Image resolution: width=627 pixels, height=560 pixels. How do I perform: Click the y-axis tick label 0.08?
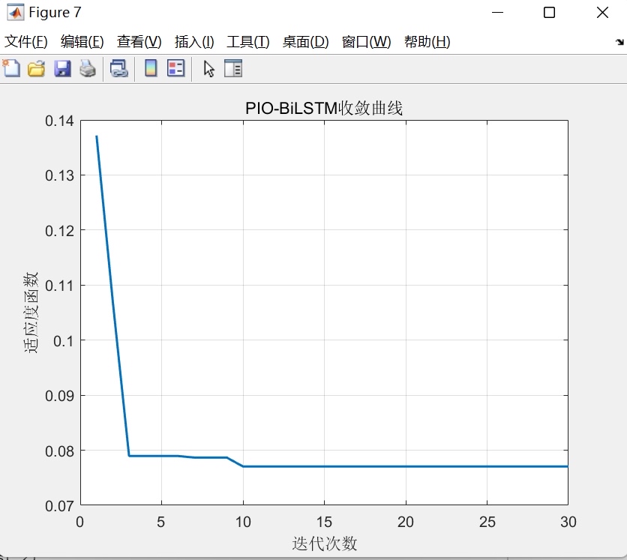pos(59,451)
